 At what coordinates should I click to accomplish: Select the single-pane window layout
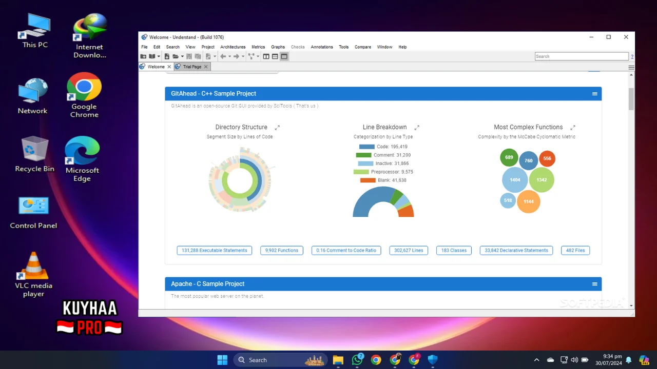coord(284,56)
